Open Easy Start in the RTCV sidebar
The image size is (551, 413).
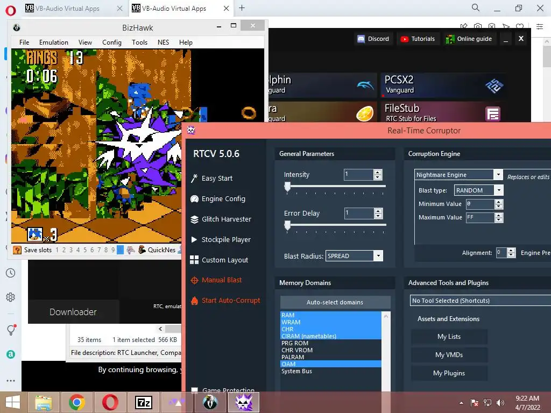tap(211, 178)
